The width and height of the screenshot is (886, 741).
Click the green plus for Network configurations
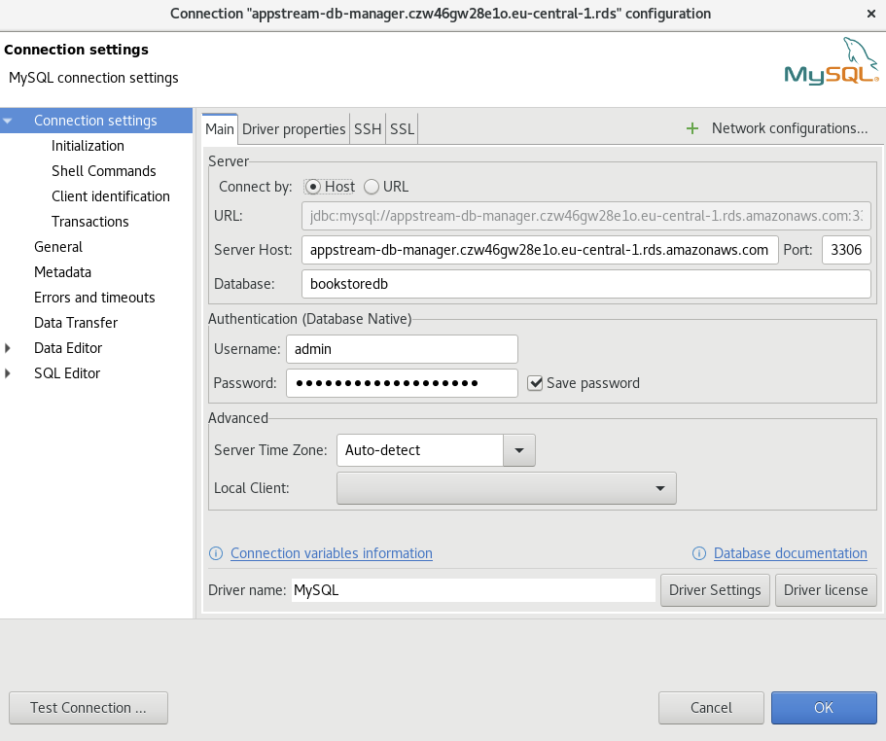(692, 127)
